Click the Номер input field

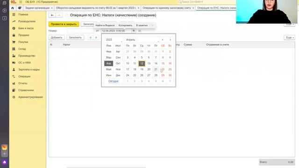tap(80, 31)
